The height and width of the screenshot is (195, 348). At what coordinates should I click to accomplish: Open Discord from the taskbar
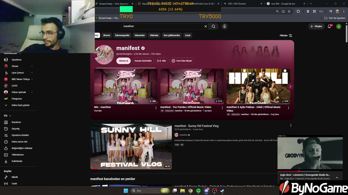[206, 191]
